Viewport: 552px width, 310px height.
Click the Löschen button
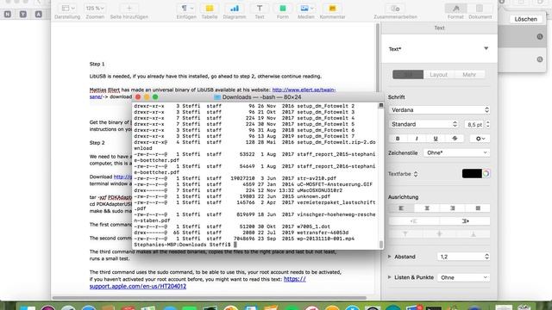click(x=525, y=19)
